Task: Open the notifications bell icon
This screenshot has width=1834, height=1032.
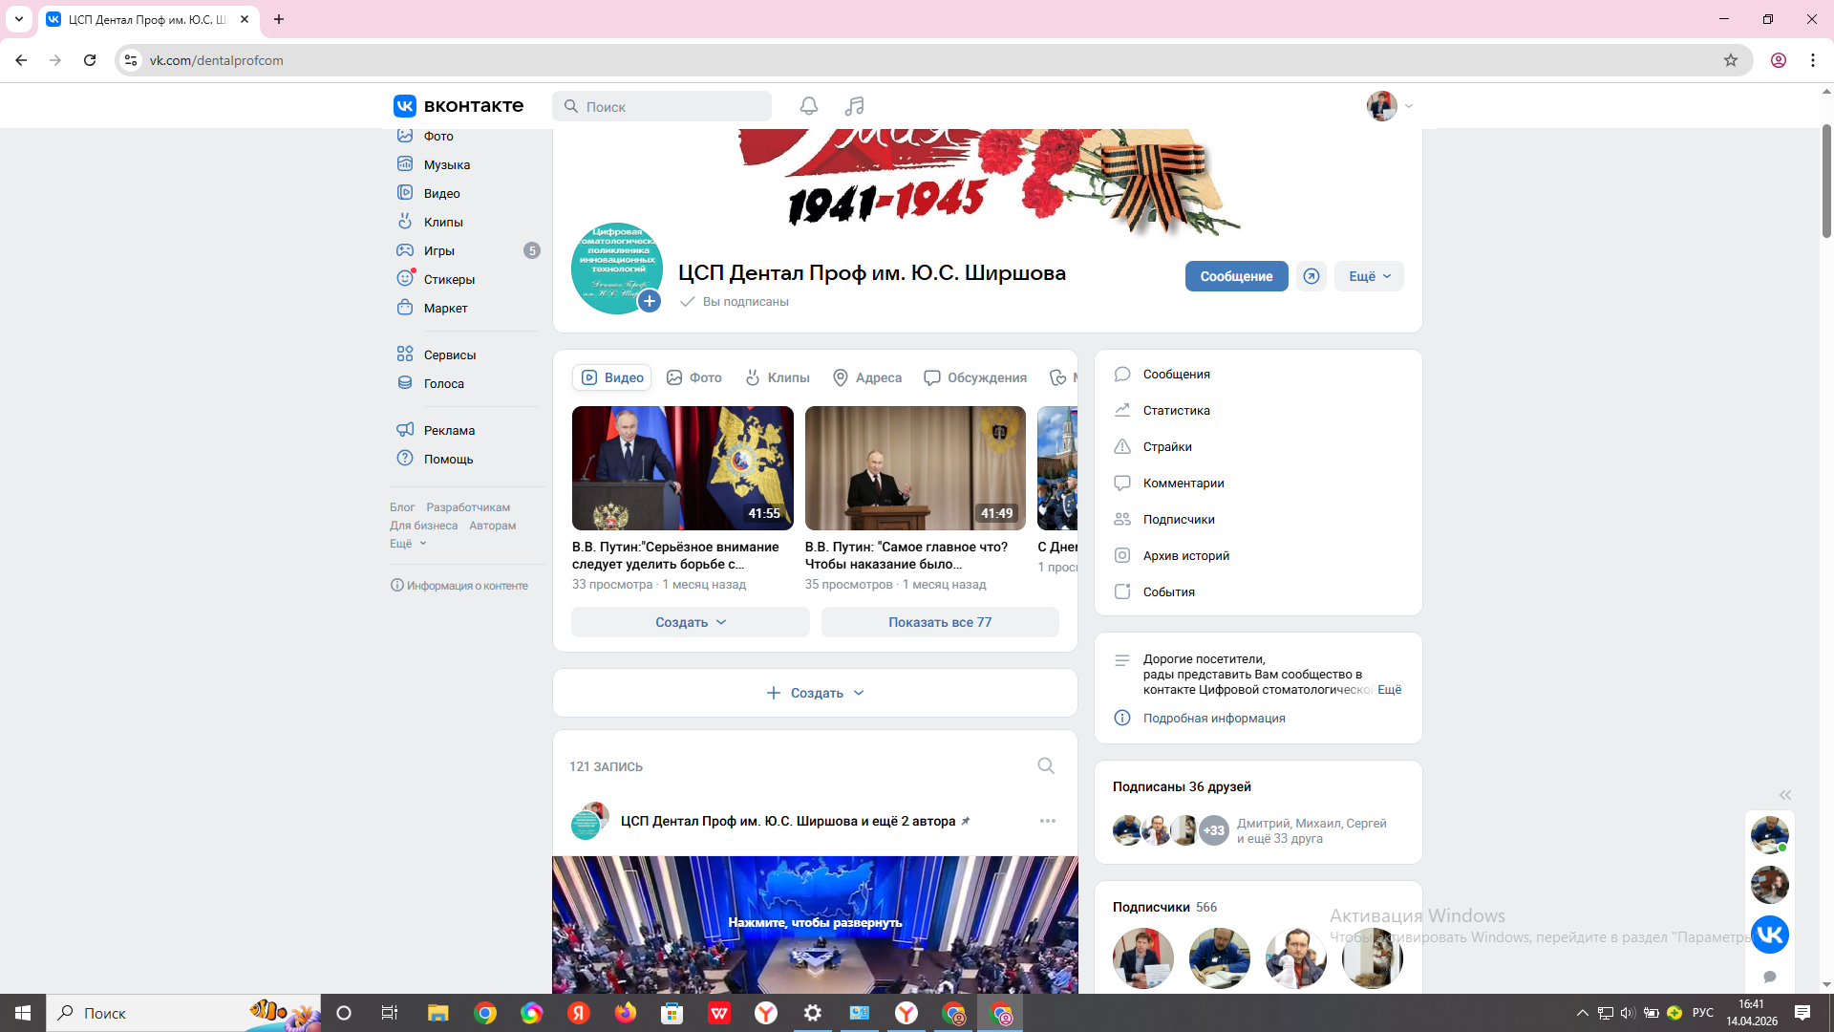Action: (808, 106)
